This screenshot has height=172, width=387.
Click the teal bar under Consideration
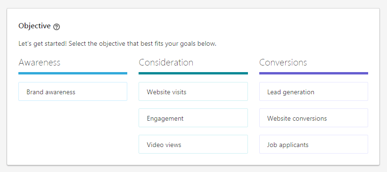[193, 74]
